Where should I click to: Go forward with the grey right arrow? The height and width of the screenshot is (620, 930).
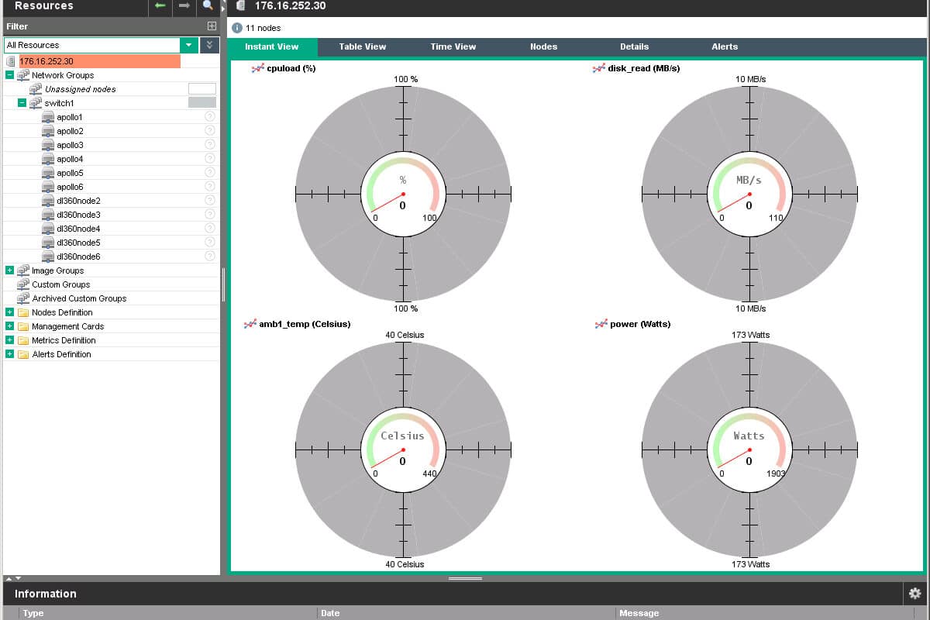click(x=184, y=6)
